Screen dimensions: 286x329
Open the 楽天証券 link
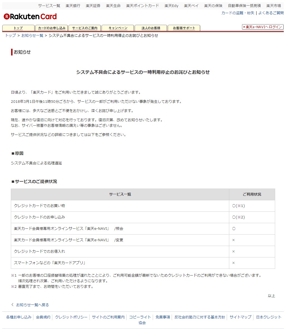click(93, 6)
